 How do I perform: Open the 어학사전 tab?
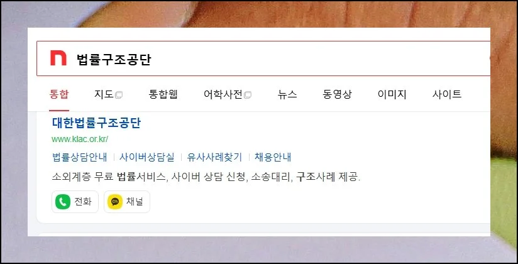223,94
